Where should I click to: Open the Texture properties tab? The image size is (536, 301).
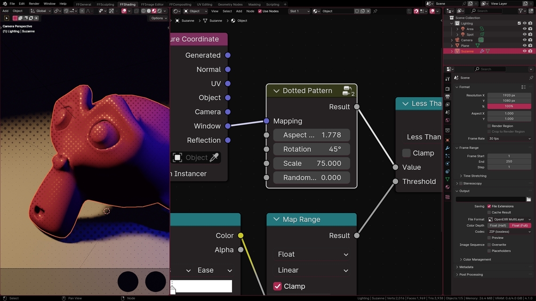tap(447, 197)
